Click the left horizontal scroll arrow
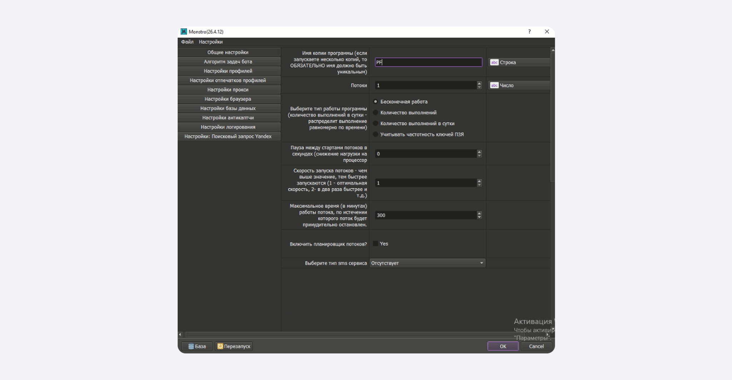This screenshot has width=732, height=380. [180, 334]
